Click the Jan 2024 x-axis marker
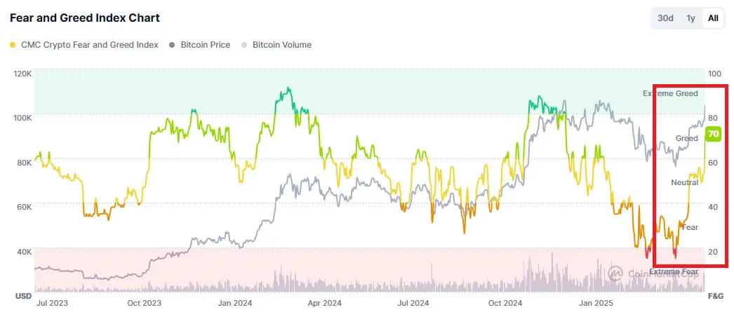The width and height of the screenshot is (734, 317). click(235, 303)
